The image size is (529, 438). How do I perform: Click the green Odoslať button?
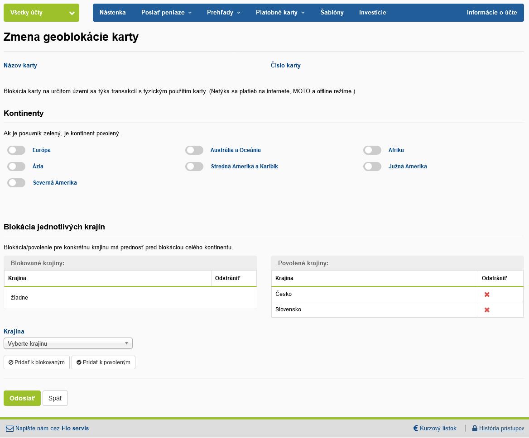(x=22, y=398)
